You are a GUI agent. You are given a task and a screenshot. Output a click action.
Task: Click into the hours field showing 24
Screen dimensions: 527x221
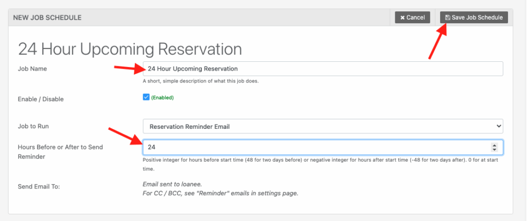point(314,147)
